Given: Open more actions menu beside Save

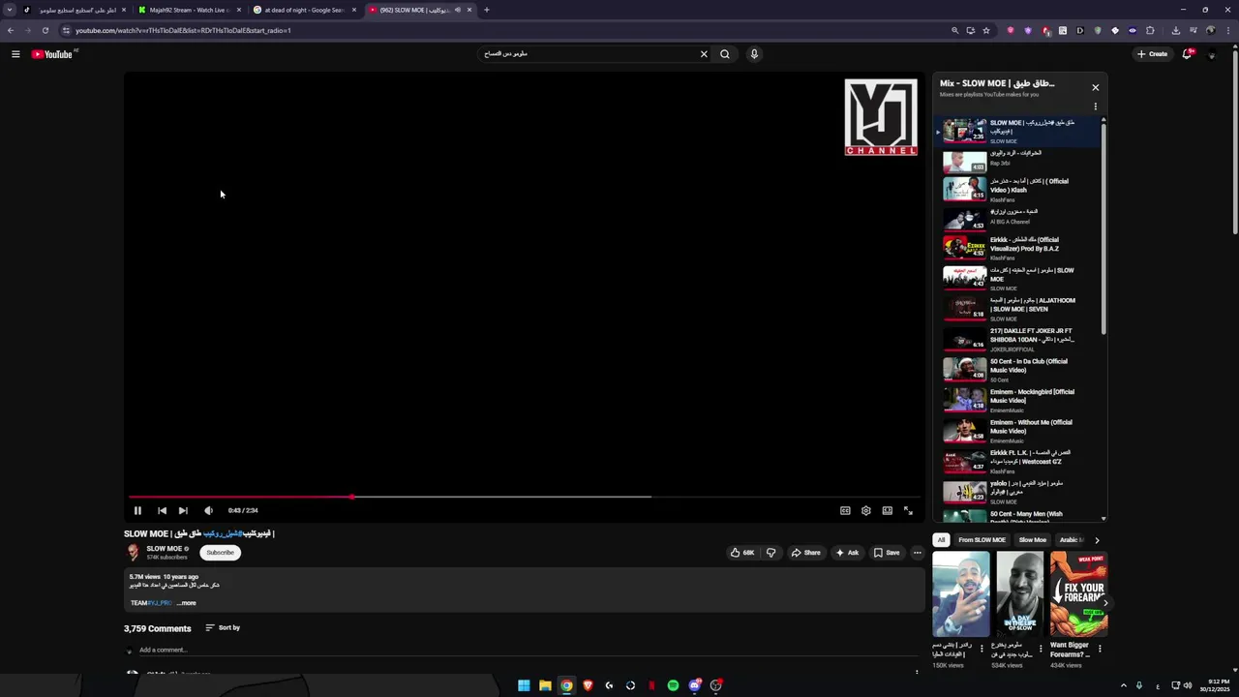Looking at the screenshot, I should pos(918,553).
